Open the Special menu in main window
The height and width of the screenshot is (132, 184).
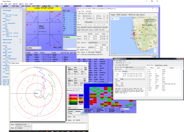coord(15,4)
